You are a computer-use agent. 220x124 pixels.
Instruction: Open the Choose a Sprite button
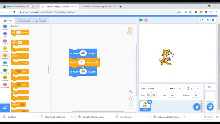point(197,107)
